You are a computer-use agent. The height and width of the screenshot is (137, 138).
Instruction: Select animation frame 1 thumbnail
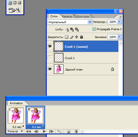[x=16, y=116]
